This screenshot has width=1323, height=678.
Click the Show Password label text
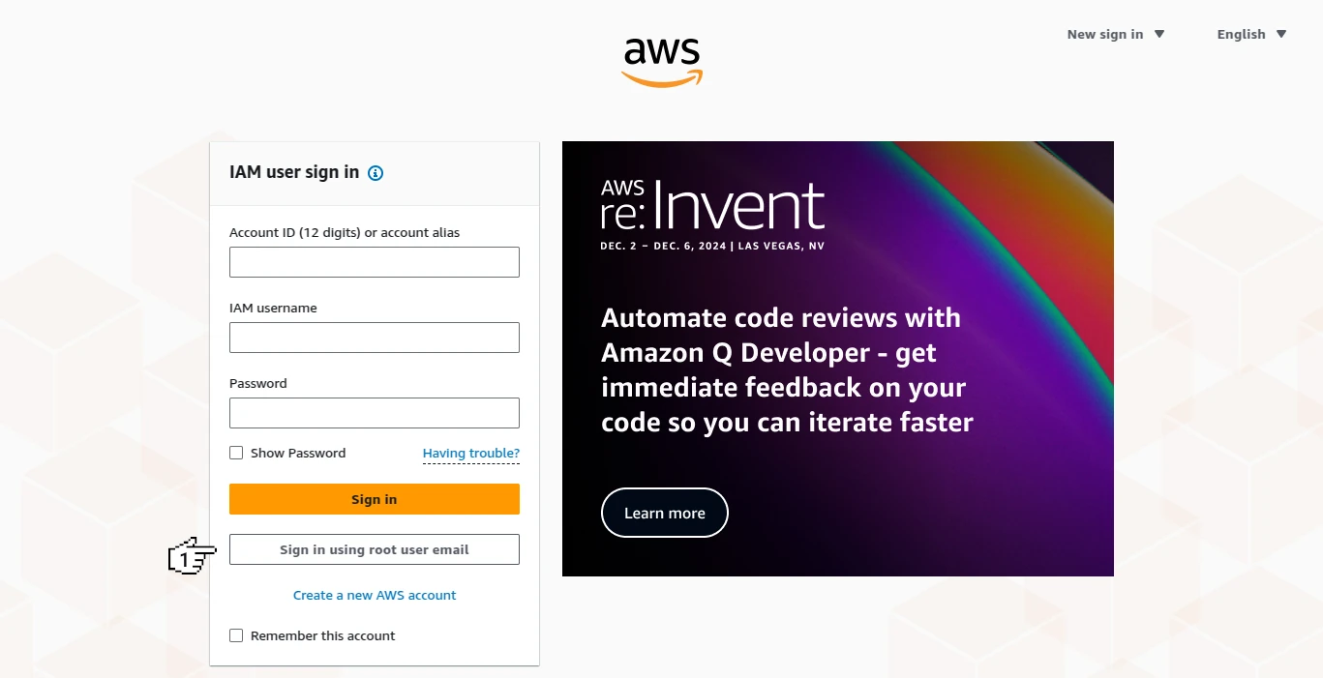coord(298,453)
